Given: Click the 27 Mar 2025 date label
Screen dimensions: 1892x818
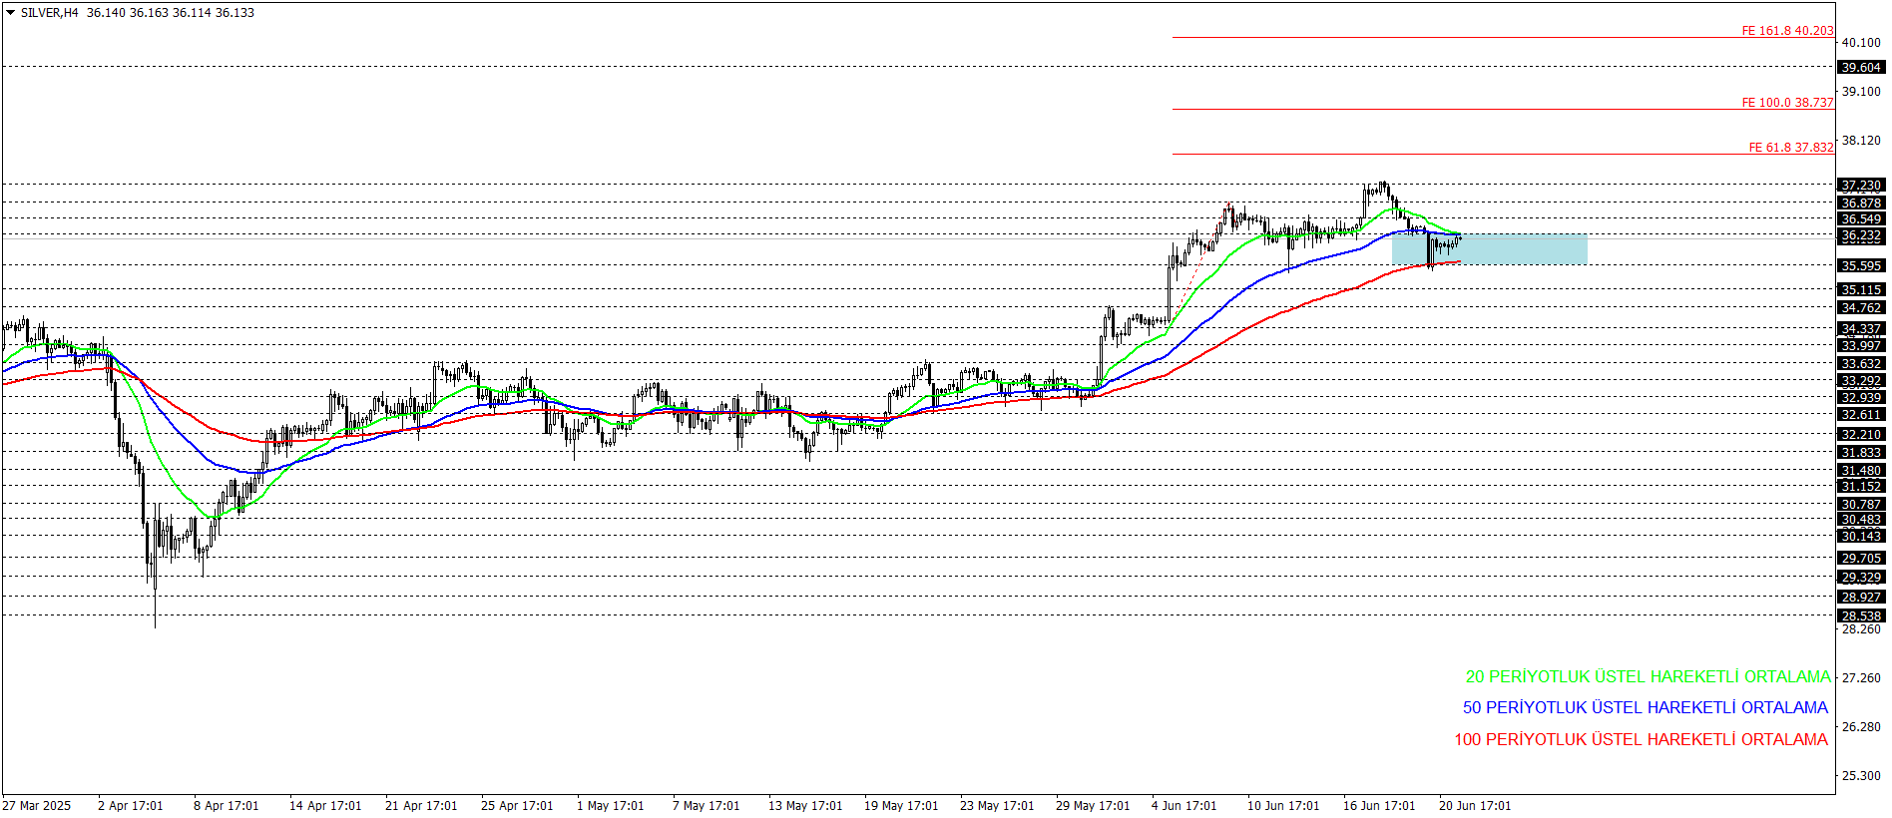Looking at the screenshot, I should (37, 806).
